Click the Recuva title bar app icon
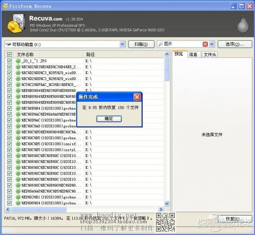The width and height of the screenshot is (255, 235). coord(4,6)
